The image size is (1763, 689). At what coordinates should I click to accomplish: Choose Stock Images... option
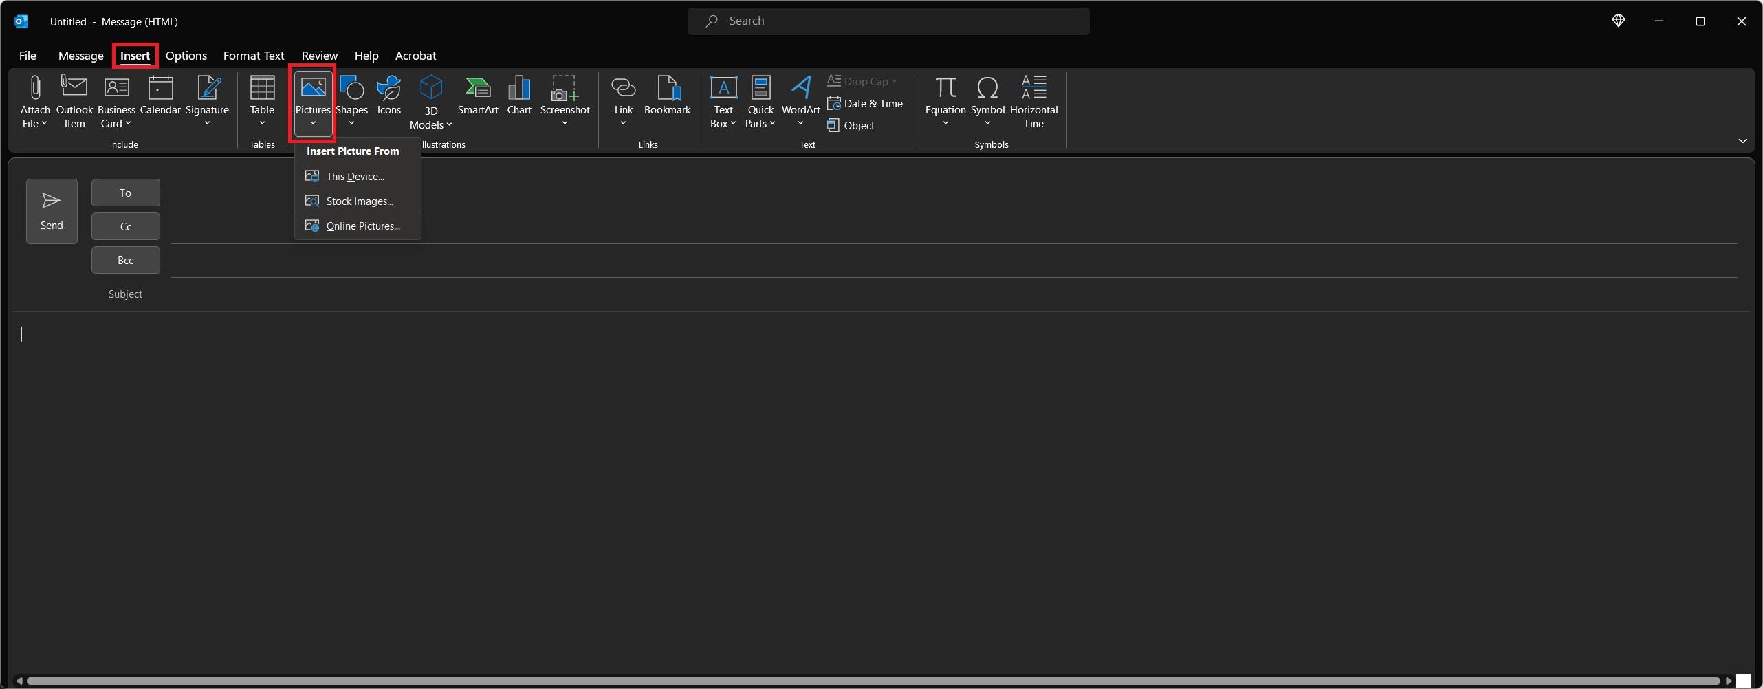coord(358,201)
